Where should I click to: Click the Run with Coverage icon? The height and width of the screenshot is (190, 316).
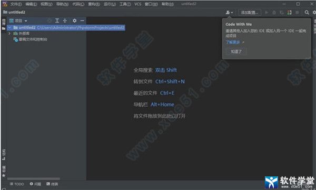[282, 13]
